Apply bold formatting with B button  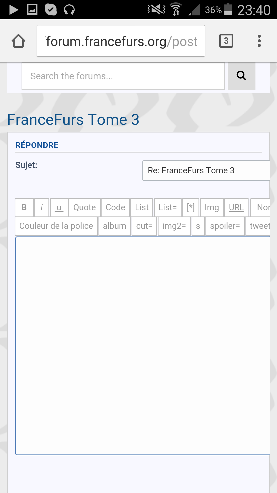[x=24, y=207]
